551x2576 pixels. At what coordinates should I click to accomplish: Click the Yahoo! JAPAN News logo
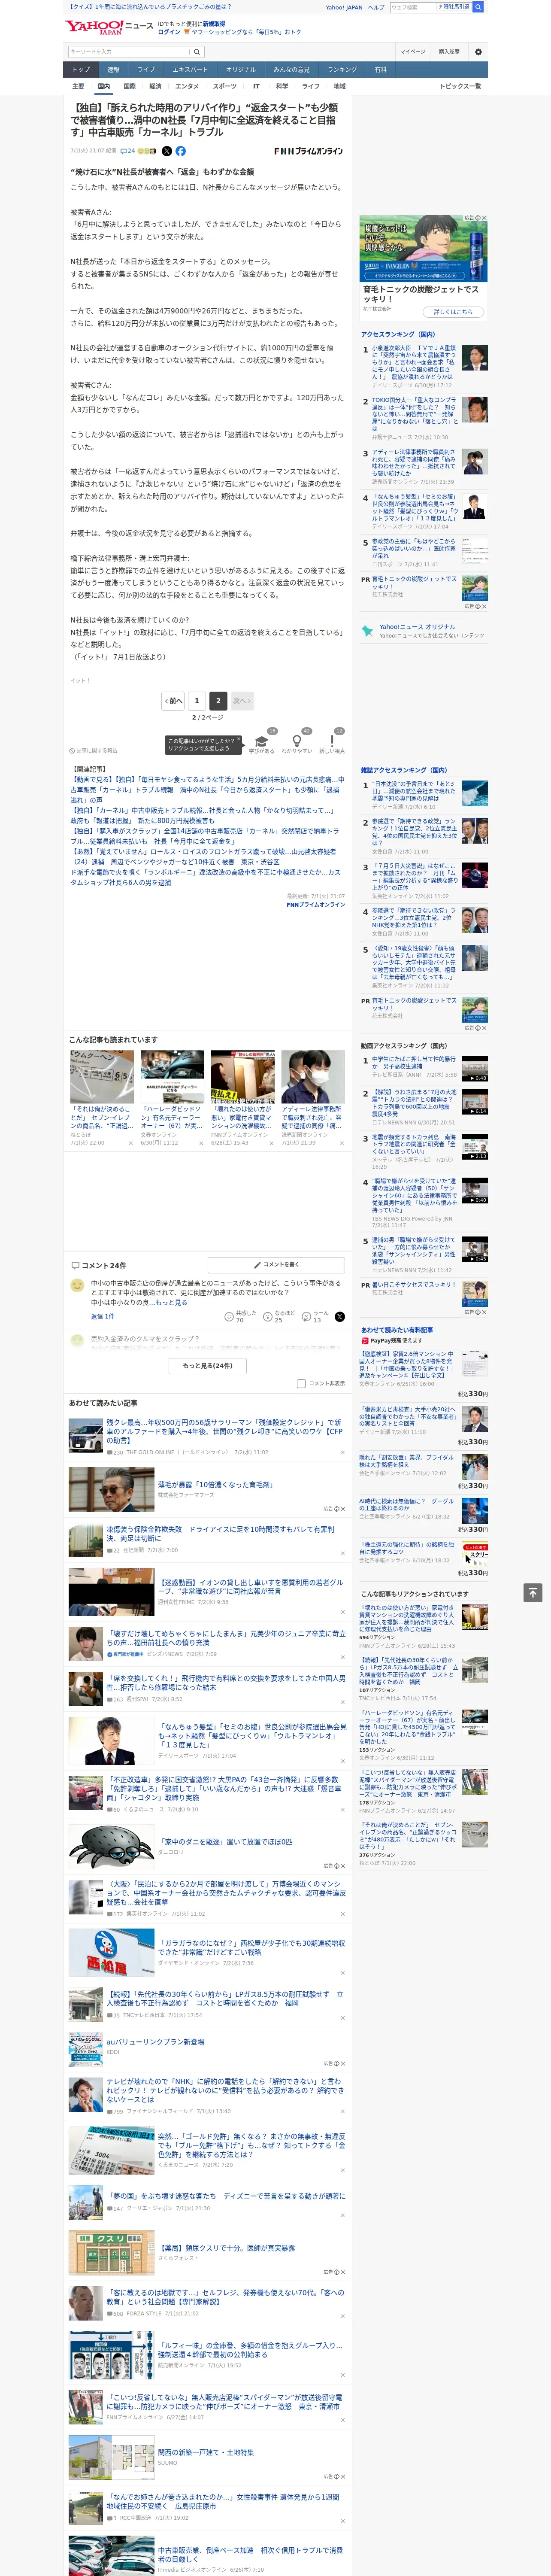click(109, 27)
